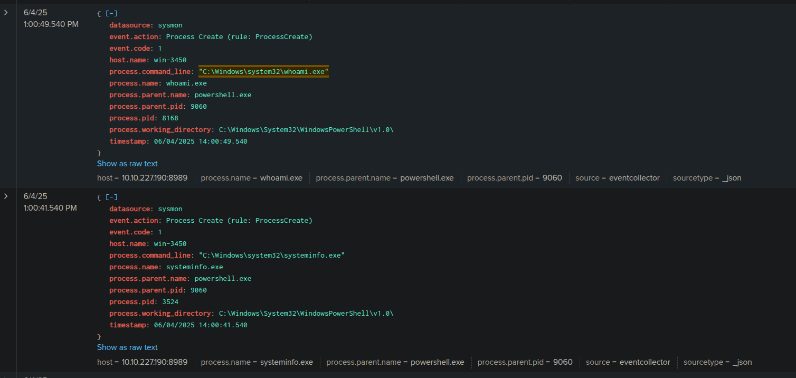Select process.name = systeminfo.exe tag

pyautogui.click(x=257, y=362)
